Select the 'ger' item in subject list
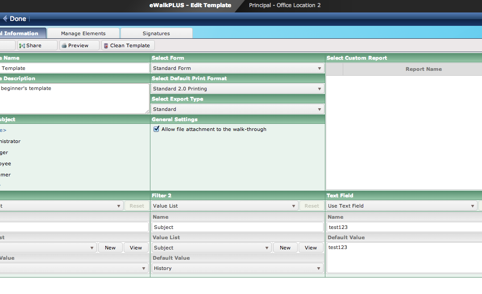This screenshot has height=294, width=482. 4,152
